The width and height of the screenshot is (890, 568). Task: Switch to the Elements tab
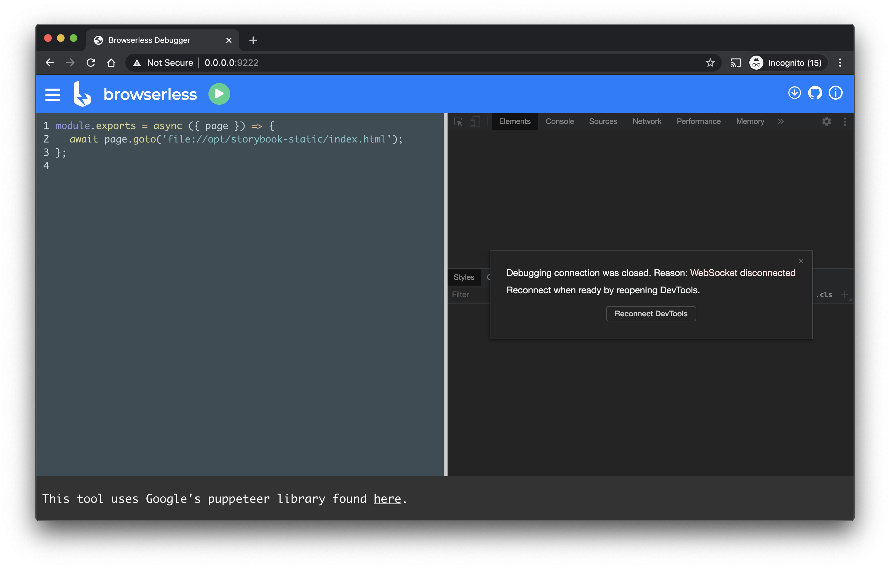514,121
